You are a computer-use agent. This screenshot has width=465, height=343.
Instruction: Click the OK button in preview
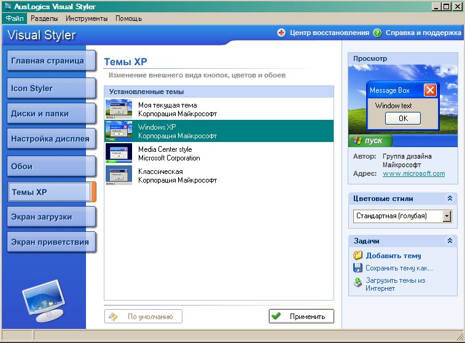[403, 119]
